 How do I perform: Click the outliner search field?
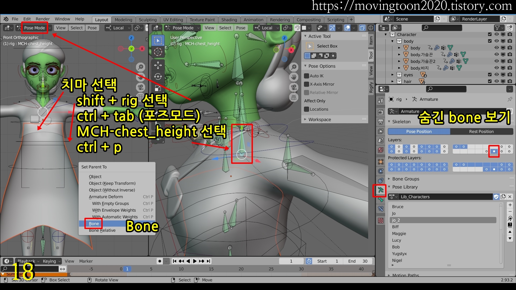tap(442, 28)
